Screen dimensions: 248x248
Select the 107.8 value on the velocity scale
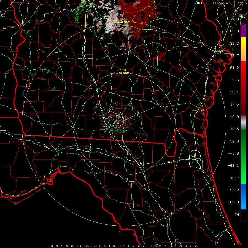point(233,31)
